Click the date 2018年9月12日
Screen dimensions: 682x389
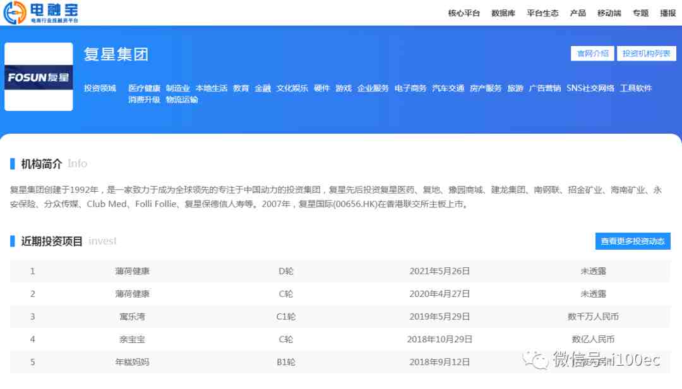point(440,362)
